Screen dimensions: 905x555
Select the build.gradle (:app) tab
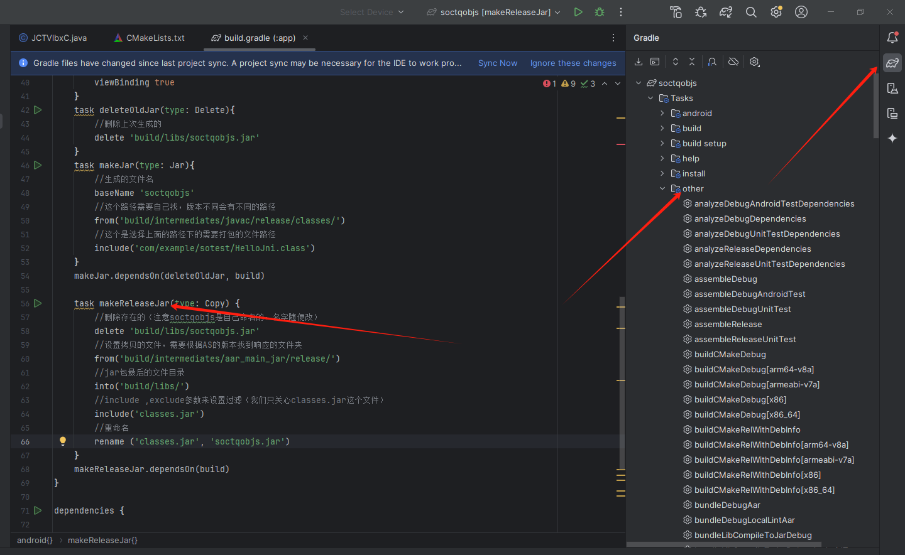point(260,38)
